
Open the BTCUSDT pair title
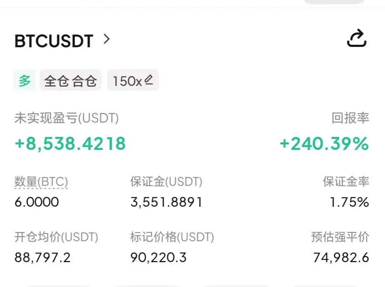coord(54,41)
